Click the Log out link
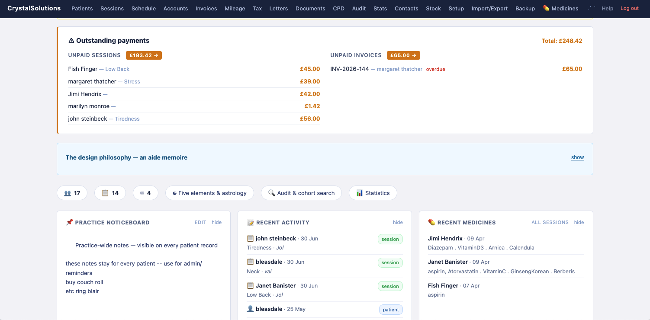 click(x=630, y=8)
